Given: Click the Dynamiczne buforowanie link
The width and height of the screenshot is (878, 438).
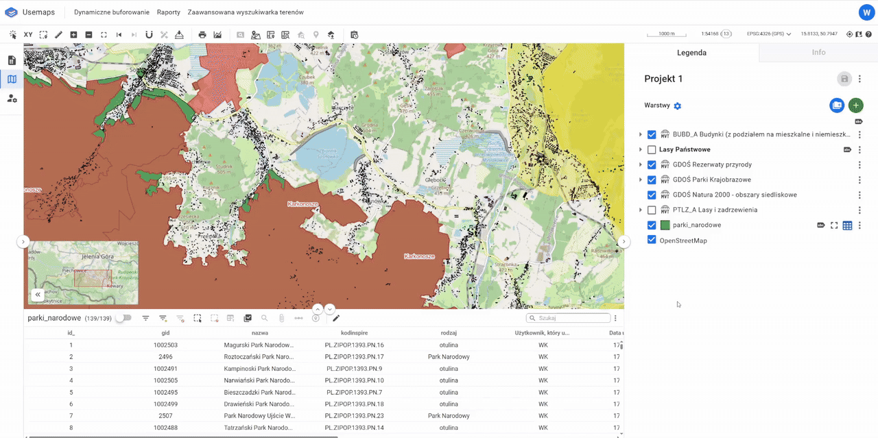Looking at the screenshot, I should tap(112, 12).
